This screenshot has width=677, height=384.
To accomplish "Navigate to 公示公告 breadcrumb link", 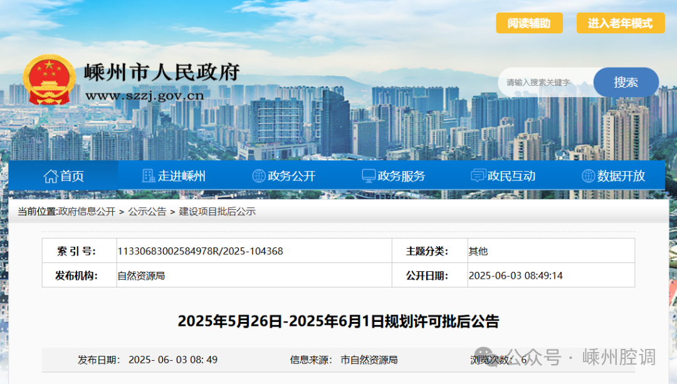I will click(x=147, y=212).
